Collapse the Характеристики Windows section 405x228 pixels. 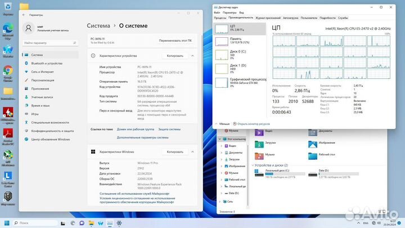click(192, 152)
